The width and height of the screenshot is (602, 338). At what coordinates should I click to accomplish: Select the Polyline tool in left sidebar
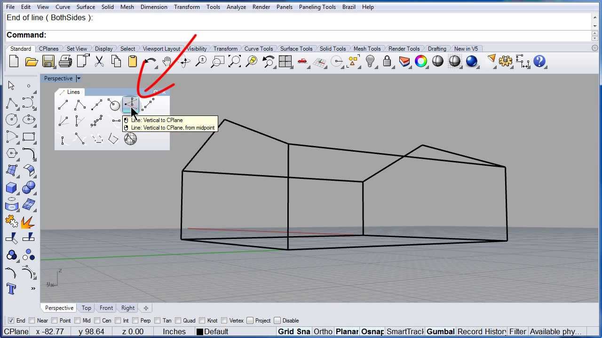pos(12,103)
